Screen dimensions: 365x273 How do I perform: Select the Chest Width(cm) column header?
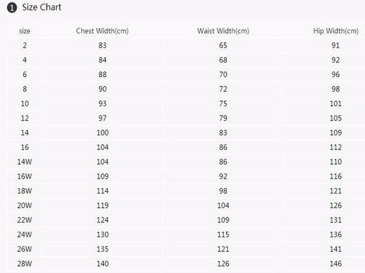[102, 31]
